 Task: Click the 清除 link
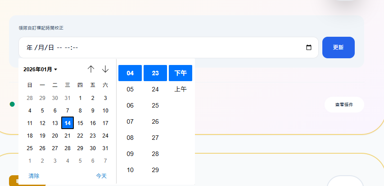click(34, 176)
